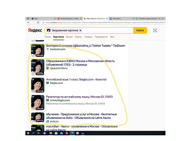Click the Яндекс logo
This screenshot has width=178, height=141.
pyautogui.click(x=35, y=30)
